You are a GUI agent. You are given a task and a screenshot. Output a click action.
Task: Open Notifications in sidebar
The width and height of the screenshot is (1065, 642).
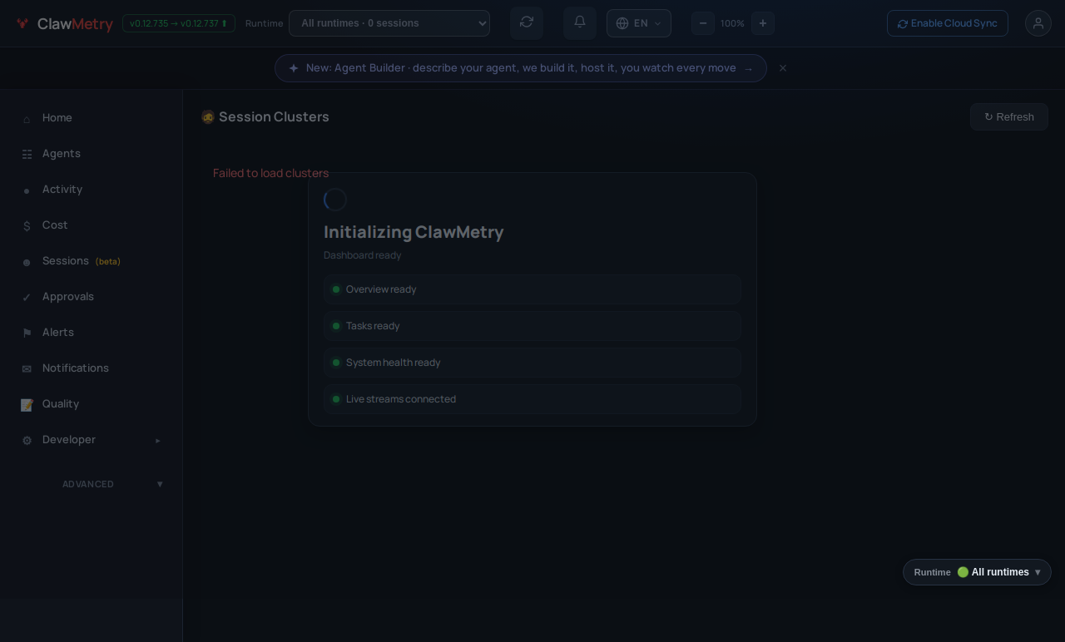[92, 368]
